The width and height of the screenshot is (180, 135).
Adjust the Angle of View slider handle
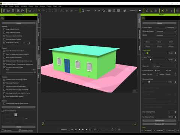tap(150, 60)
